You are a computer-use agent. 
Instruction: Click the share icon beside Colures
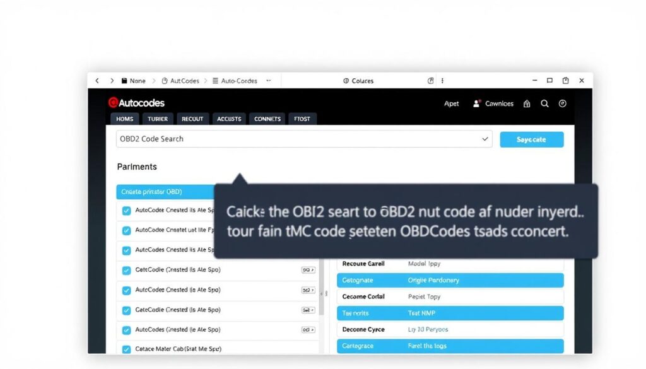(430, 81)
